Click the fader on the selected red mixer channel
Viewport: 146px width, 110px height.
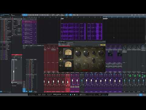(68, 82)
